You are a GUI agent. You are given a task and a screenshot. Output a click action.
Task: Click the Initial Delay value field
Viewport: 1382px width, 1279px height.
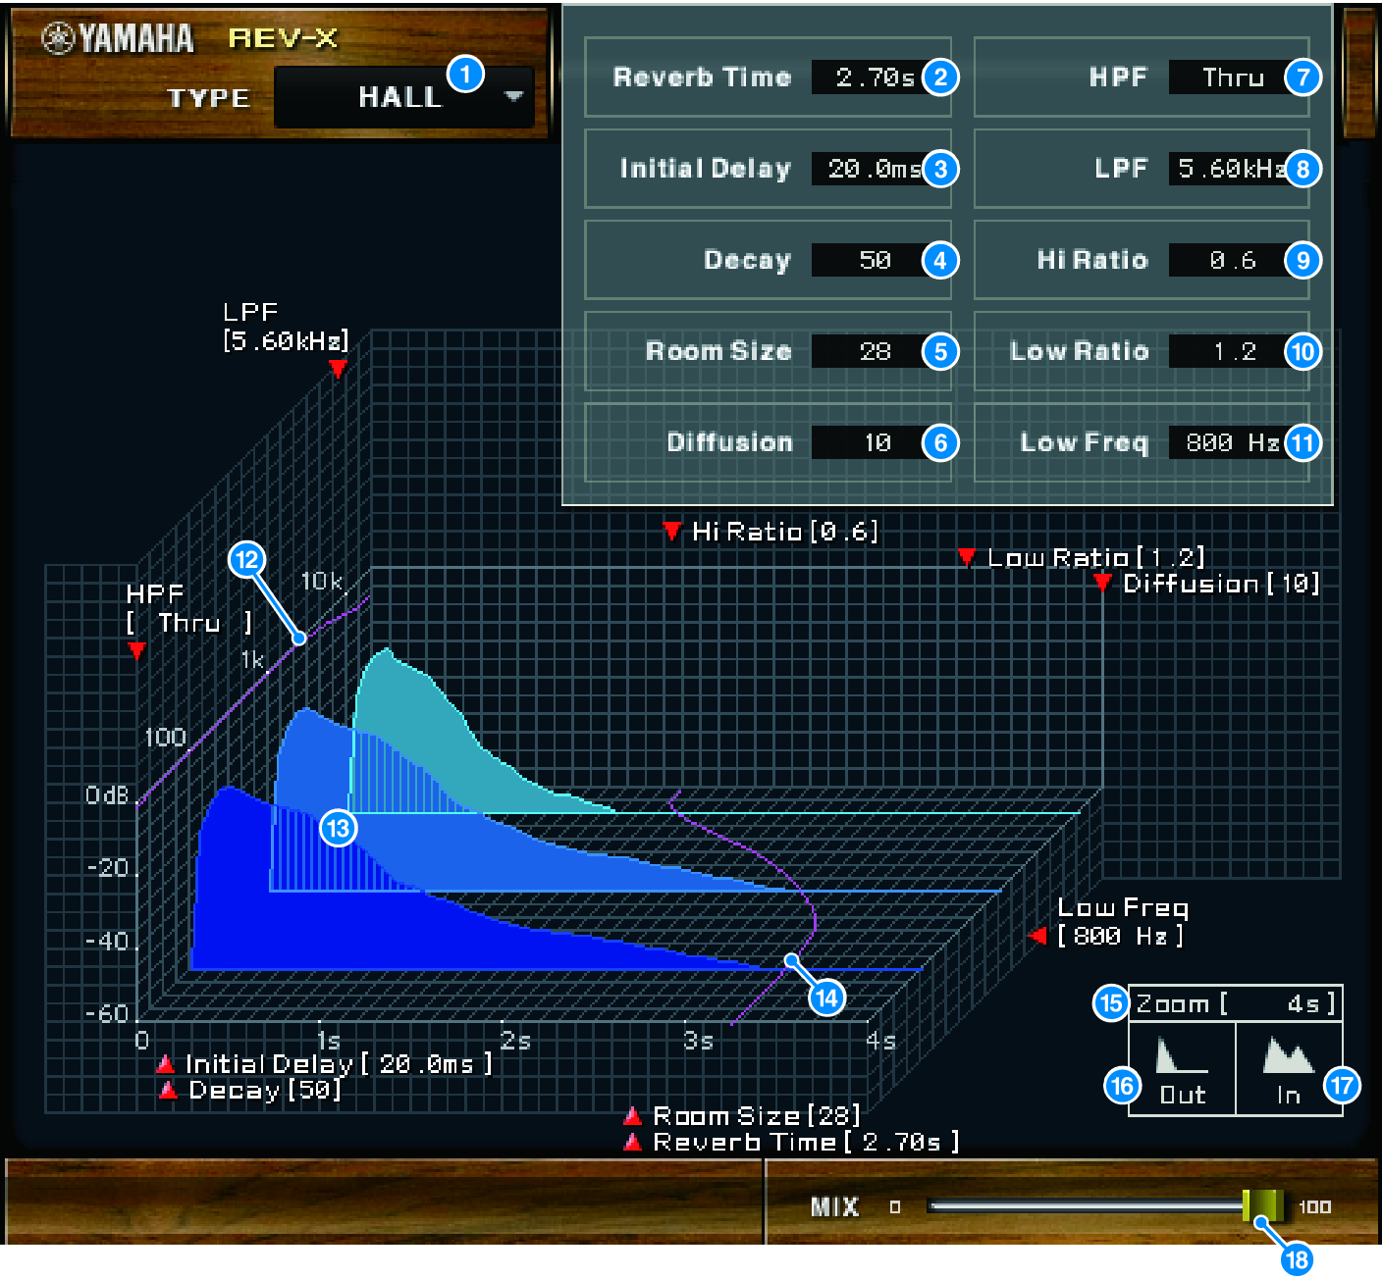tap(868, 169)
